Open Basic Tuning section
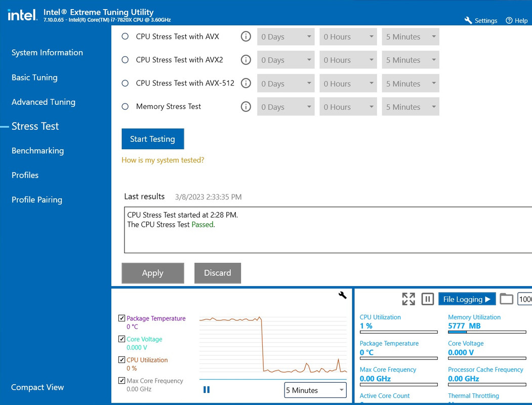 tap(34, 77)
